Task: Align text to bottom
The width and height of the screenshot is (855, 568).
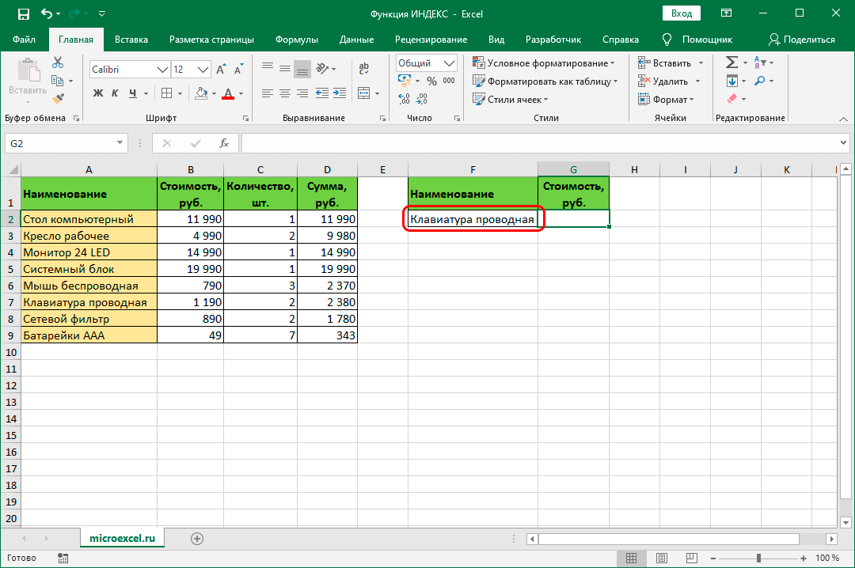Action: (x=302, y=69)
